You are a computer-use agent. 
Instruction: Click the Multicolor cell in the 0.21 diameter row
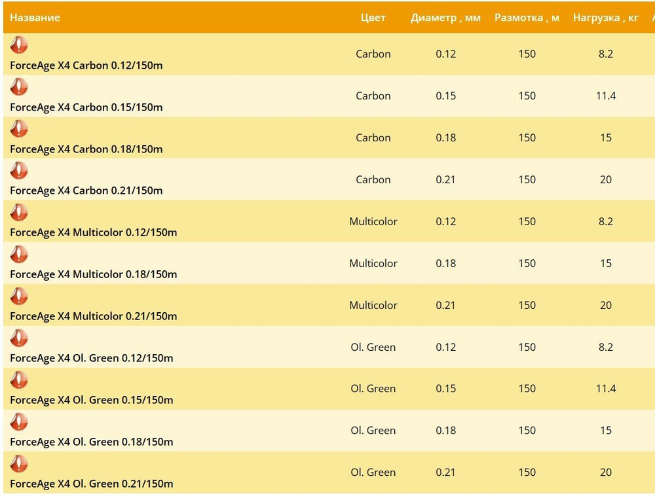pyautogui.click(x=373, y=305)
